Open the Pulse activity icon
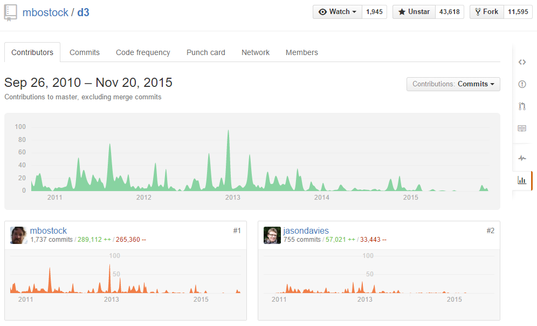537x326 pixels. (x=522, y=158)
